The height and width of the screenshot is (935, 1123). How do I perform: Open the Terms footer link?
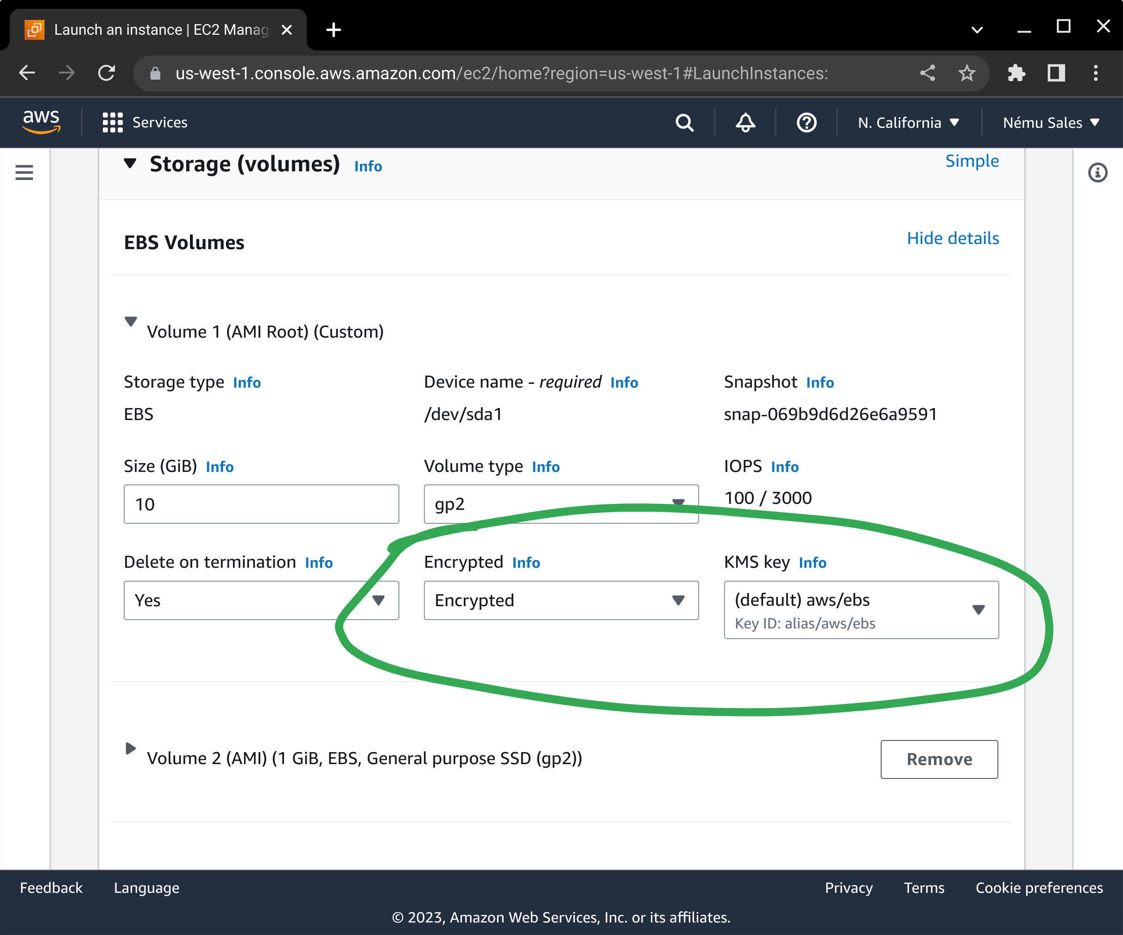924,888
